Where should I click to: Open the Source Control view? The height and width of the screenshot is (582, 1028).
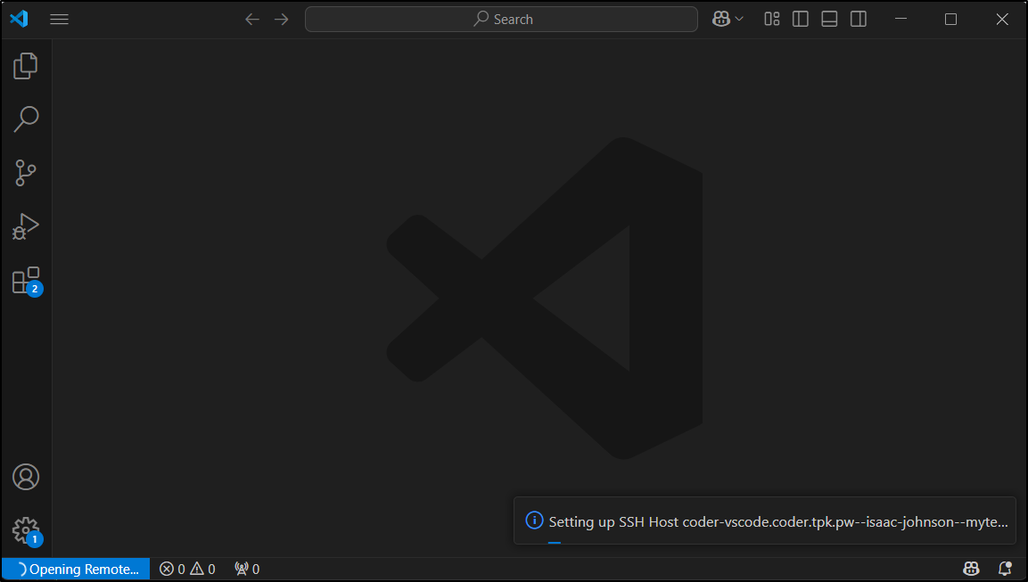[26, 173]
